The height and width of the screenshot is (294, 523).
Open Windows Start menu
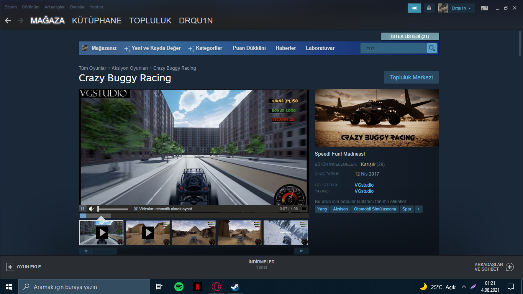point(9,287)
